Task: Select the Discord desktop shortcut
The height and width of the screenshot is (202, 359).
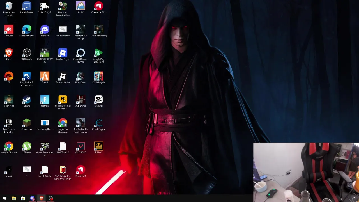Action: tap(45, 29)
